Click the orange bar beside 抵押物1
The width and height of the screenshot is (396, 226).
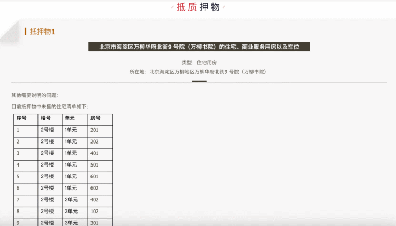[x=25, y=31]
